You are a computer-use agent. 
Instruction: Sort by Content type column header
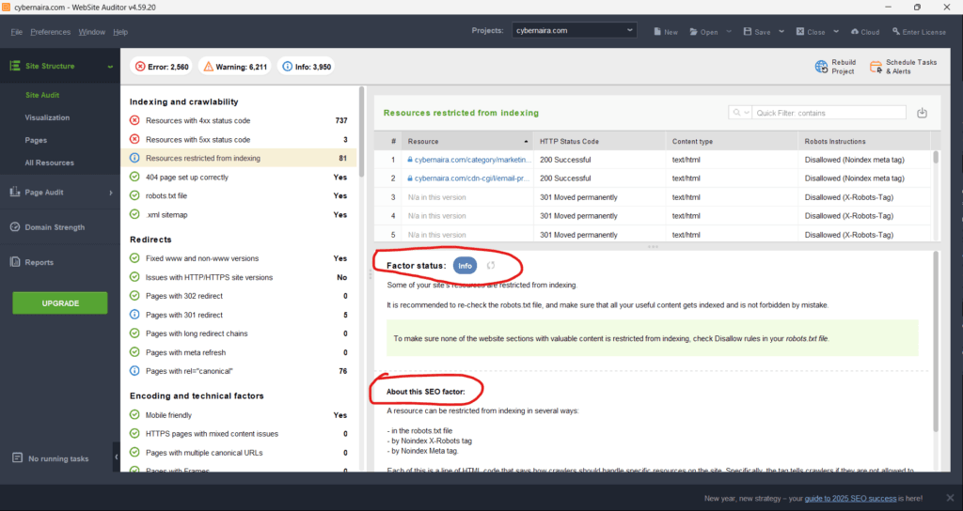(x=732, y=141)
